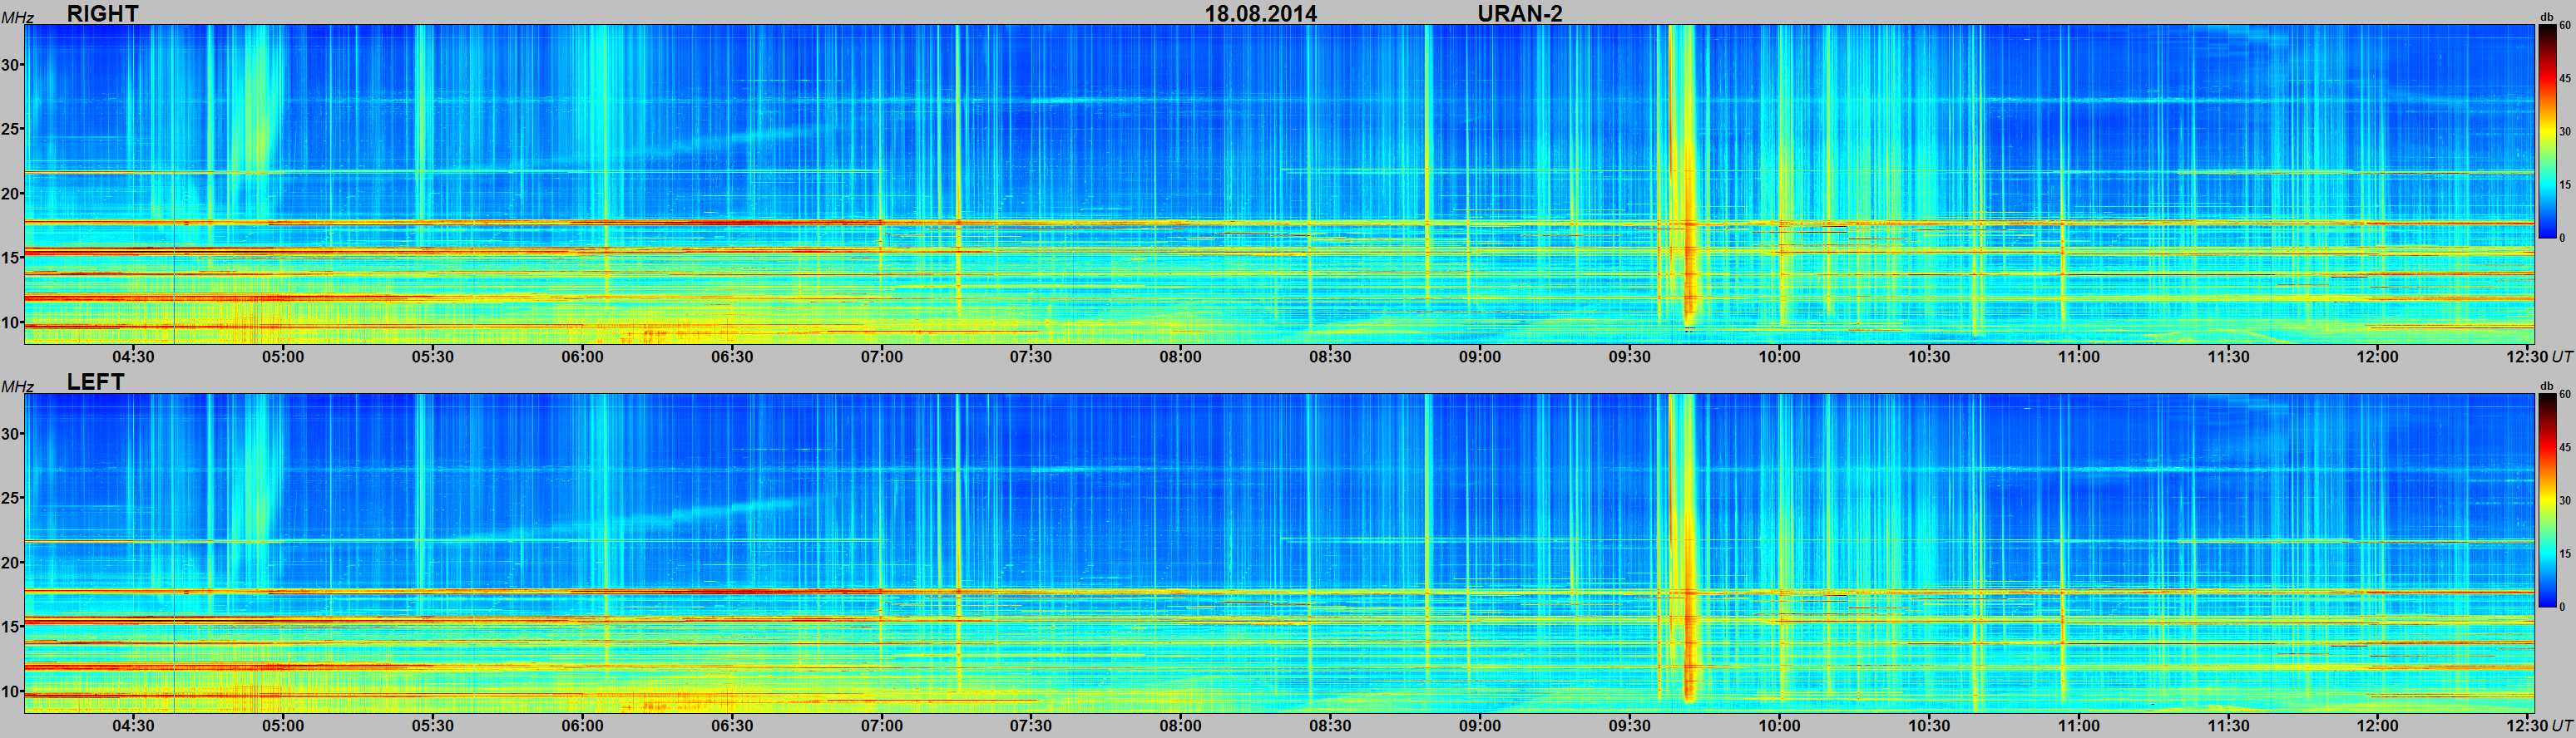Click the 12:00 time label under the LEFT panel
This screenshot has height=738, width=2576.
pyautogui.click(x=2378, y=726)
